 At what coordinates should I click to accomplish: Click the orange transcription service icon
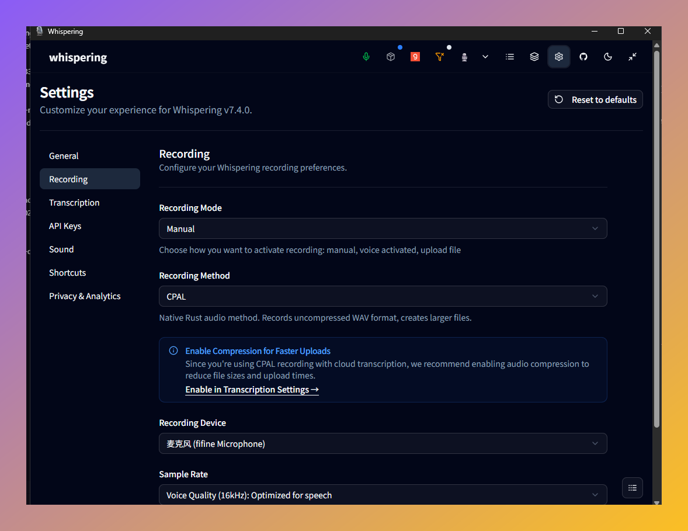pos(415,57)
